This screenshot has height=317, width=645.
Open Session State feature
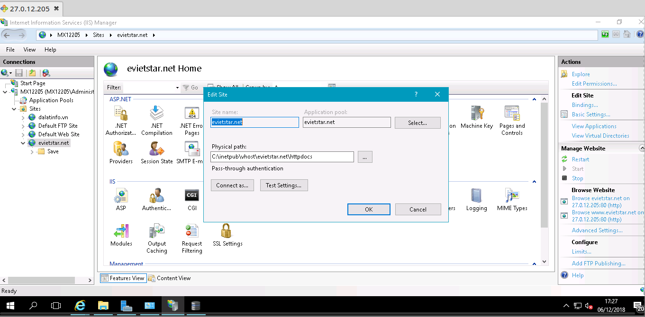[156, 153]
